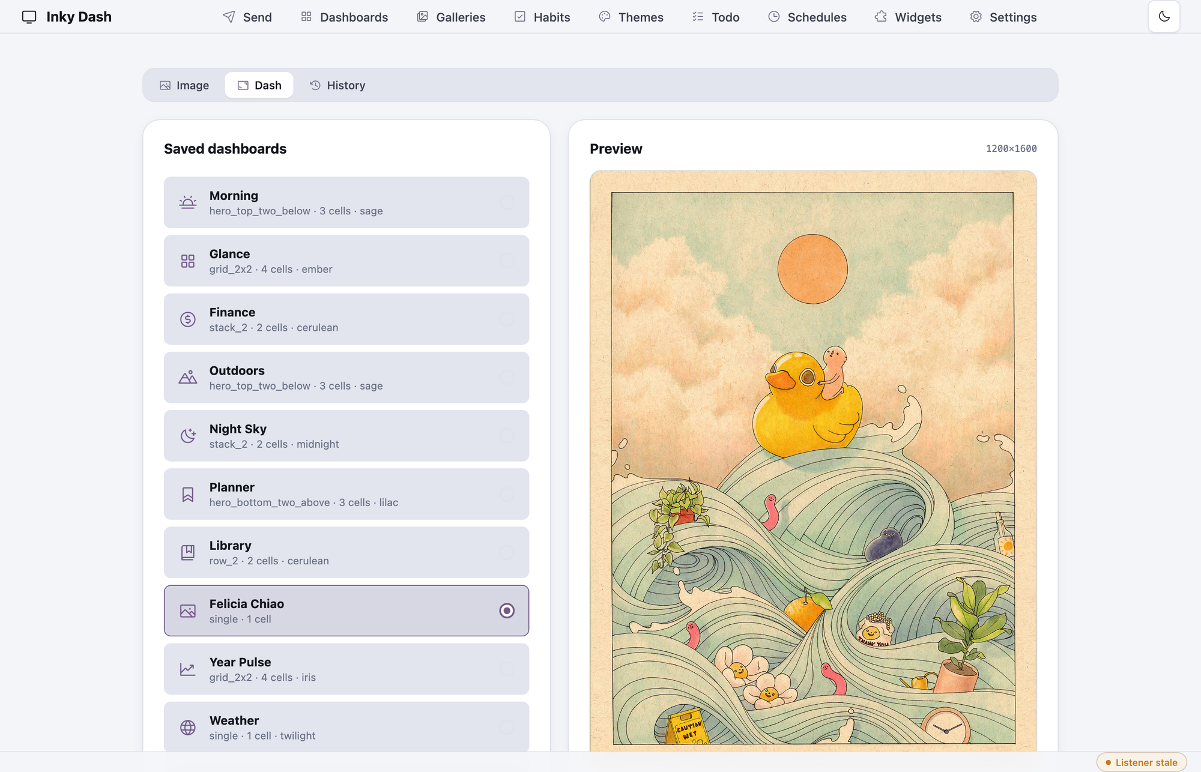The height and width of the screenshot is (772, 1201).
Task: Select the Finance dashboard radio button
Action: click(x=507, y=319)
